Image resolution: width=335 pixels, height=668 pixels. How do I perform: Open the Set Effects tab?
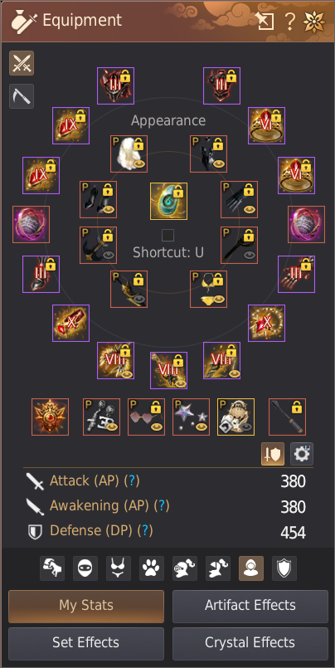[x=86, y=643]
